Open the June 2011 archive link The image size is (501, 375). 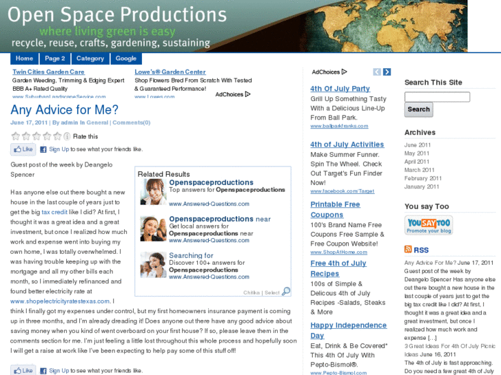point(418,145)
